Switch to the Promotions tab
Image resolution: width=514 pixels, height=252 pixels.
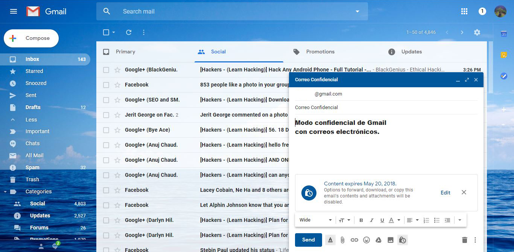coord(320,52)
